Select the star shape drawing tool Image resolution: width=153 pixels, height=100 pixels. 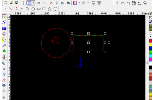click(x=50, y=9)
